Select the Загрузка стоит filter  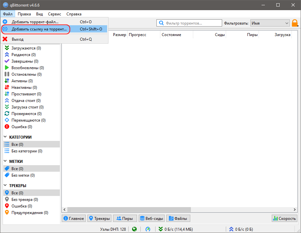click(x=32, y=107)
